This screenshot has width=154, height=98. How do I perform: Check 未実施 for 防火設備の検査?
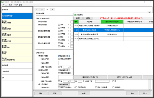coord(59,46)
